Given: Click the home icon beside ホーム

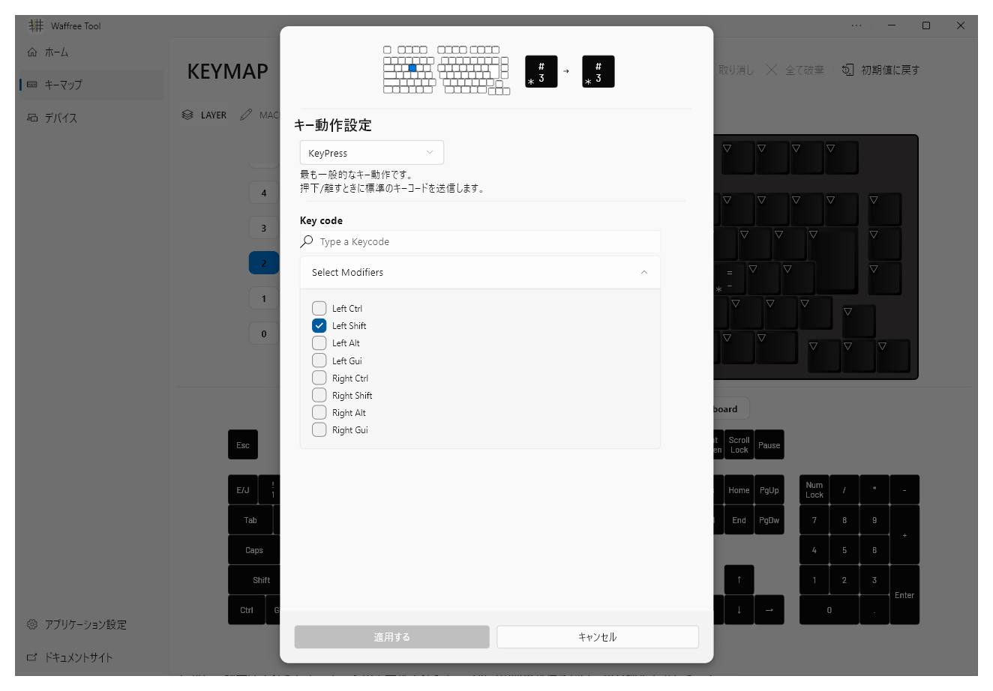Looking at the screenshot, I should click(31, 52).
